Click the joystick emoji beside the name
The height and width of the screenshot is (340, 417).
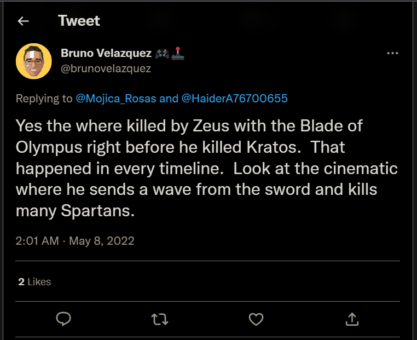(x=177, y=54)
